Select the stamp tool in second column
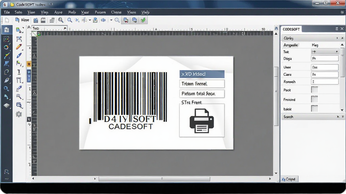 coord(19,72)
